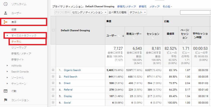Click the 行動 behavior icon

click(x=6, y=91)
